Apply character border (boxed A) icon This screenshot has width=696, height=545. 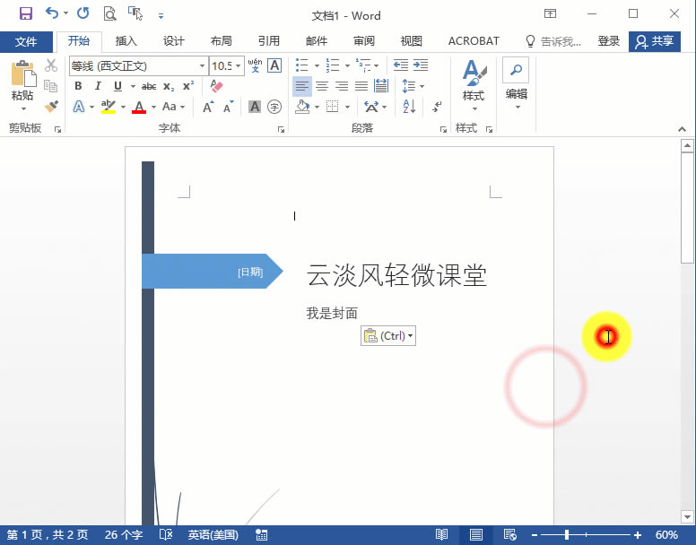[x=274, y=65]
